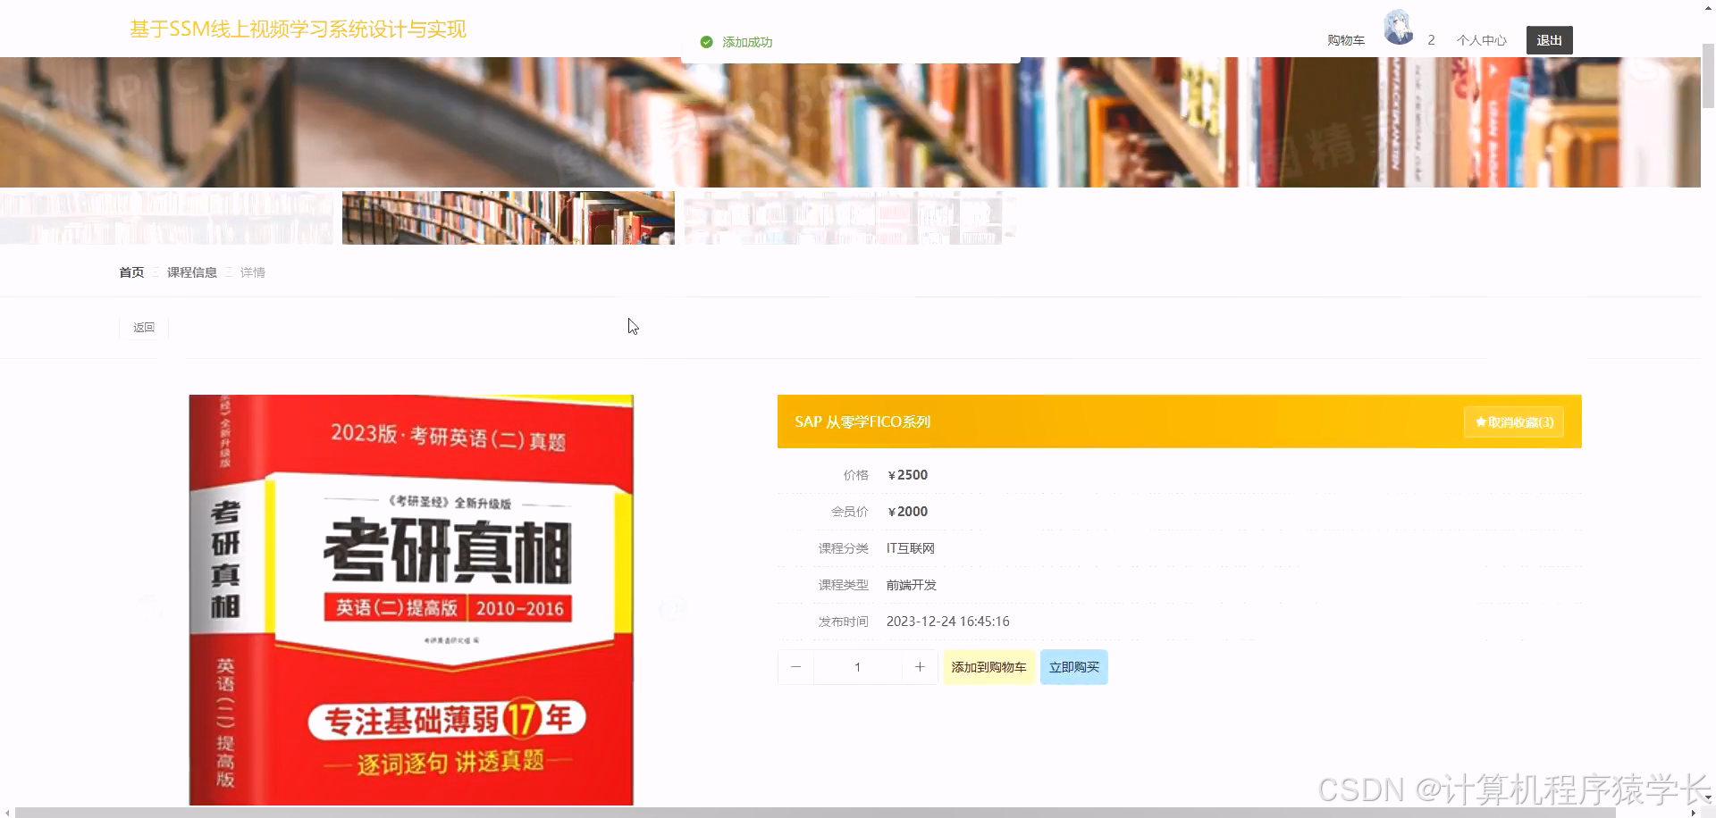Click the horizontal page scrollbar
The width and height of the screenshot is (1716, 818).
tap(815, 813)
